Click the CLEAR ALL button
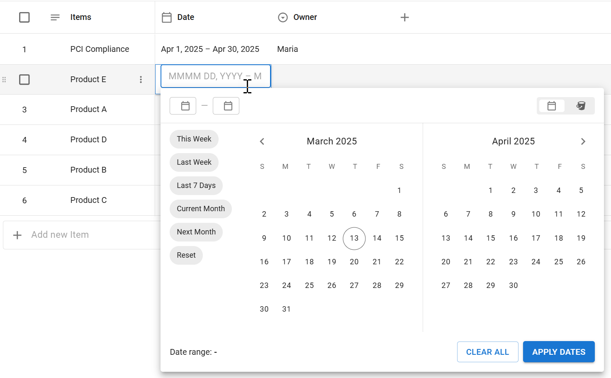611x378 pixels. coord(487,351)
